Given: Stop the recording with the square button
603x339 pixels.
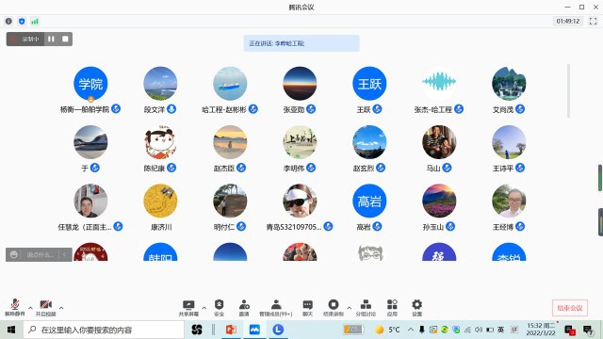Looking at the screenshot, I should point(65,39).
